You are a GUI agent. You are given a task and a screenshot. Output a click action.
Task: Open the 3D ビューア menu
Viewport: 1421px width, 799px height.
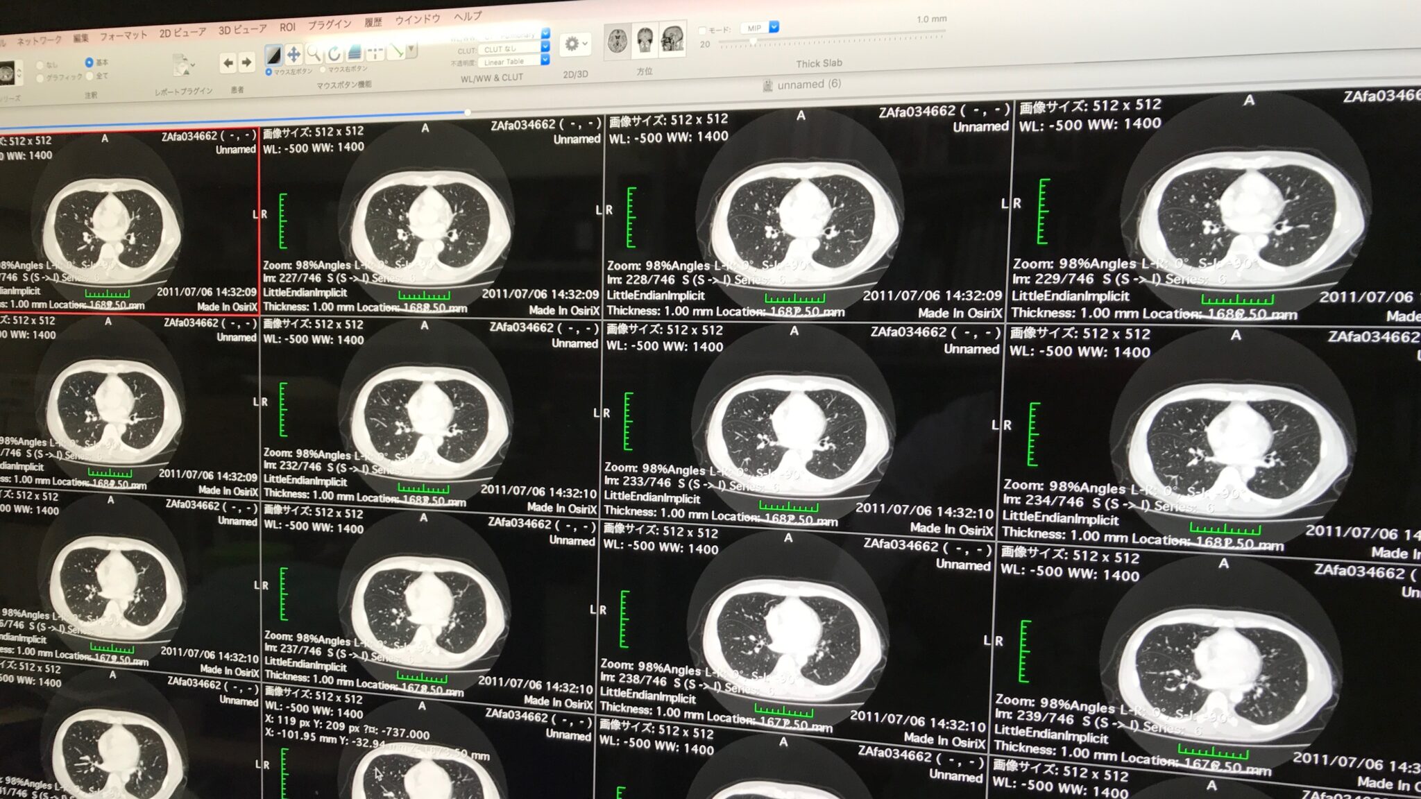click(x=242, y=29)
